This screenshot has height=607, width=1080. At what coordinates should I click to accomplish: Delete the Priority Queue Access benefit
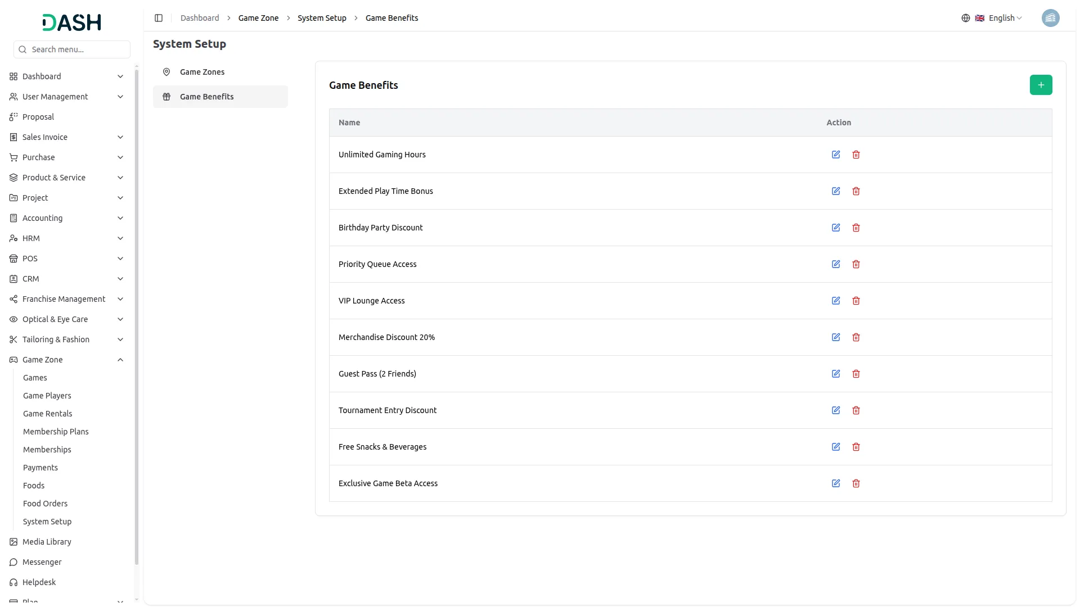click(x=856, y=264)
